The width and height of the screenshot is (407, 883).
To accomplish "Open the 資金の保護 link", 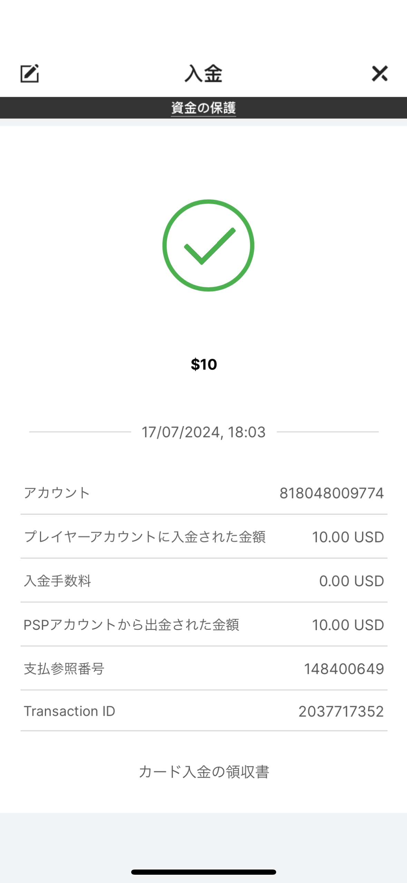I will [203, 108].
